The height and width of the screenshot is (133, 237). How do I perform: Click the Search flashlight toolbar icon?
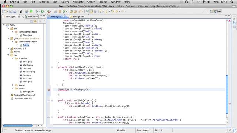tap(80, 11)
